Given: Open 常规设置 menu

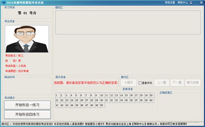Looking at the screenshot, I should 170,2.
